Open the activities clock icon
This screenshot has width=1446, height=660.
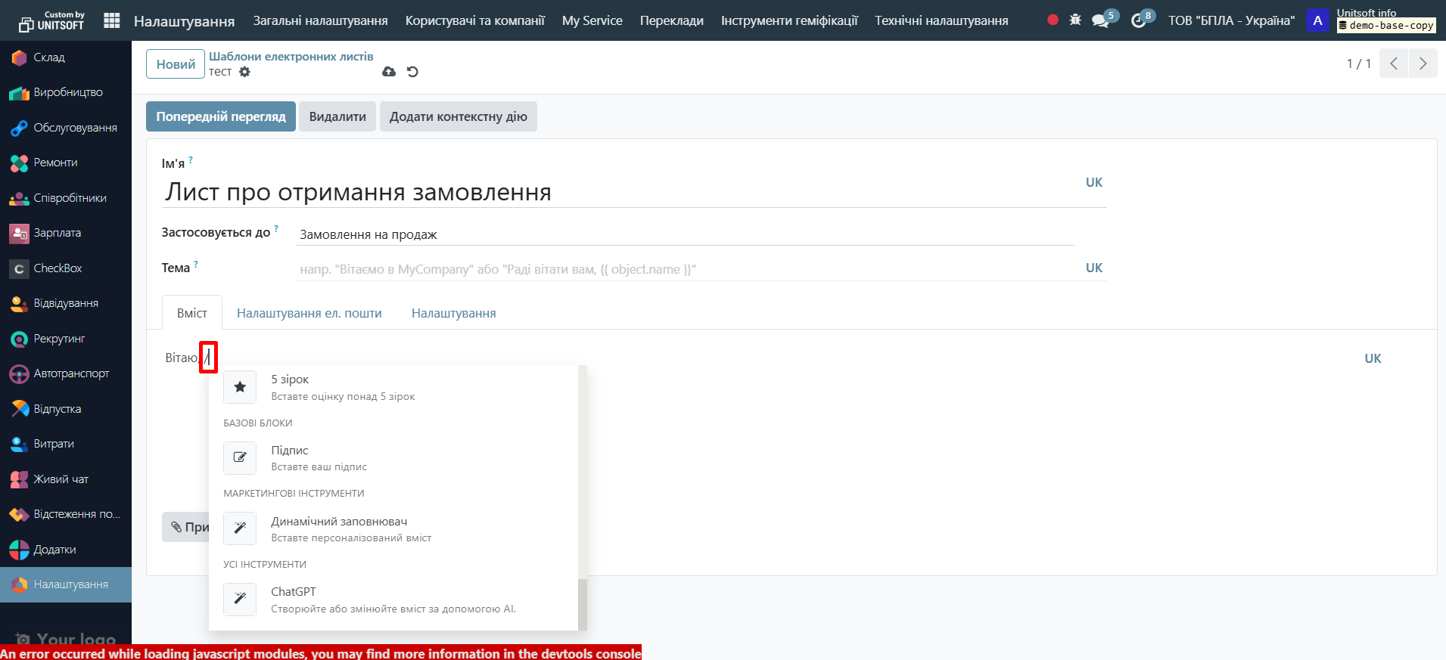click(x=1139, y=20)
